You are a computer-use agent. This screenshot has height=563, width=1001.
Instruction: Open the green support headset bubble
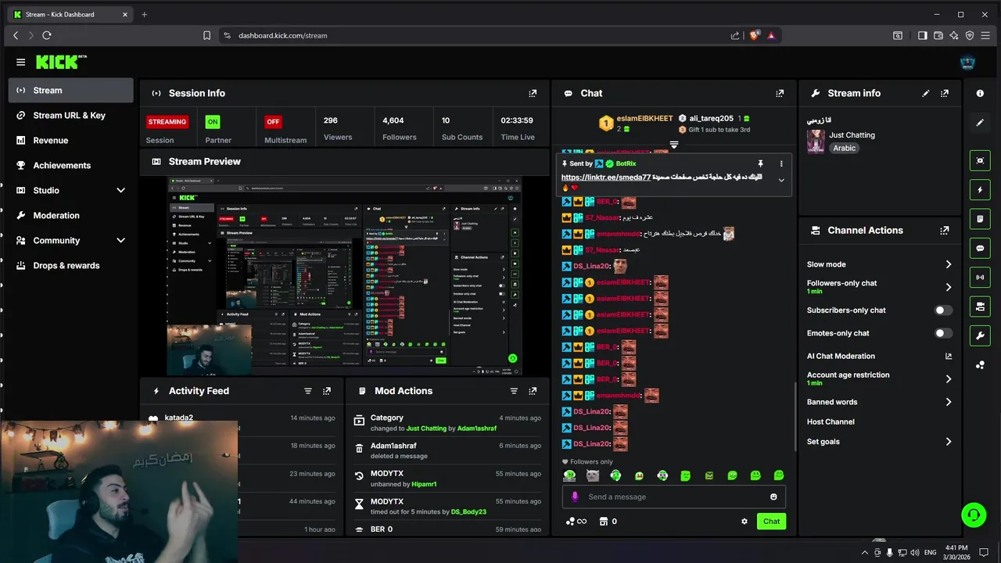point(974,515)
